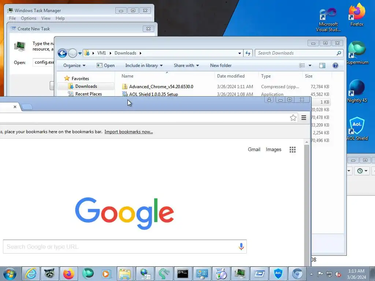Open Microsoft Visual Studio desktop shortcut
Image resolution: width=375 pixels, height=281 pixels.
[328, 20]
